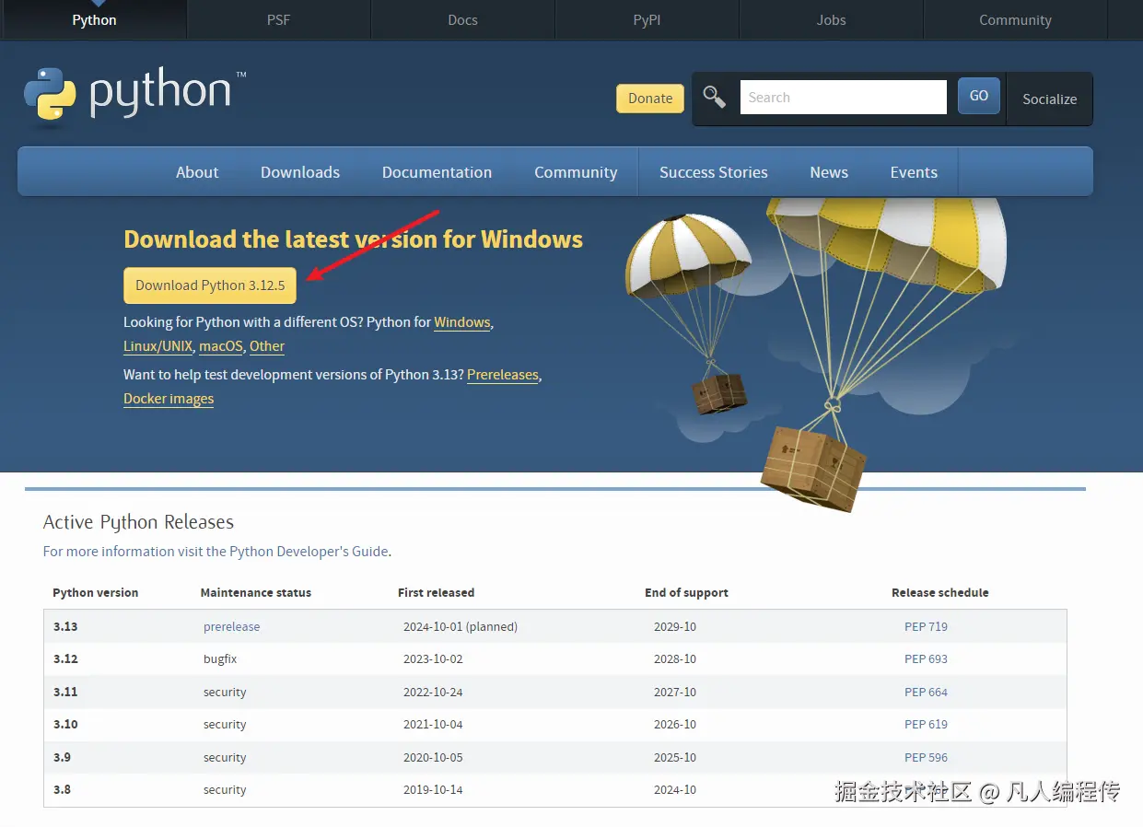Click the 2028-10 end of support cell
The height and width of the screenshot is (827, 1143).
(x=675, y=658)
